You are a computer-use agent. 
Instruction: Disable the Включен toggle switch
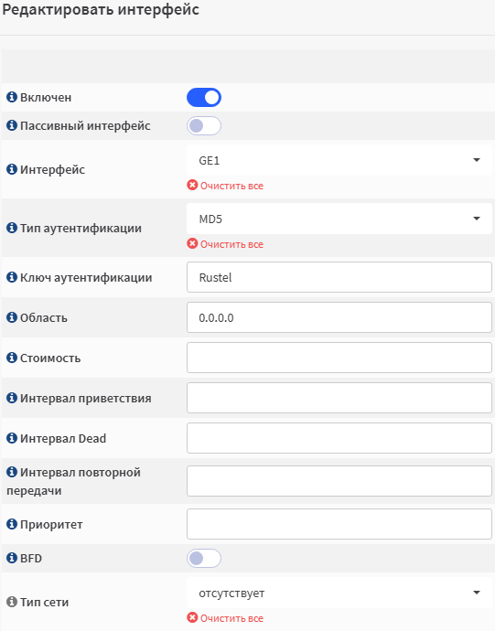pyautogui.click(x=204, y=97)
